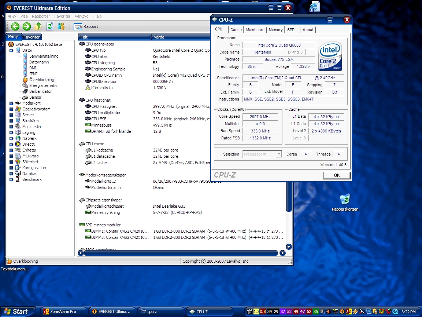Expand the Operativsystem tree node
The width and height of the screenshot is (422, 317).
tap(11, 109)
